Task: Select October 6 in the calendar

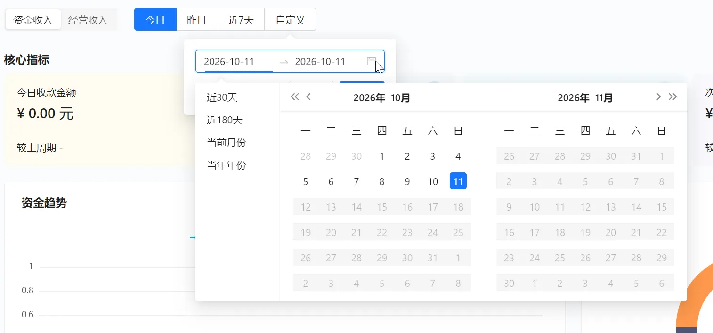Action: click(x=331, y=182)
